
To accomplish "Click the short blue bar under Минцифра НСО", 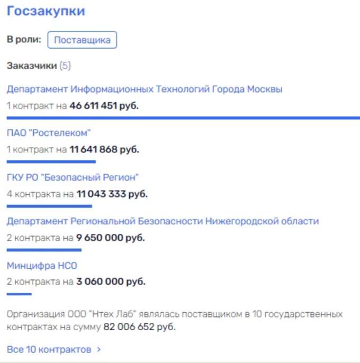I will point(19,294).
